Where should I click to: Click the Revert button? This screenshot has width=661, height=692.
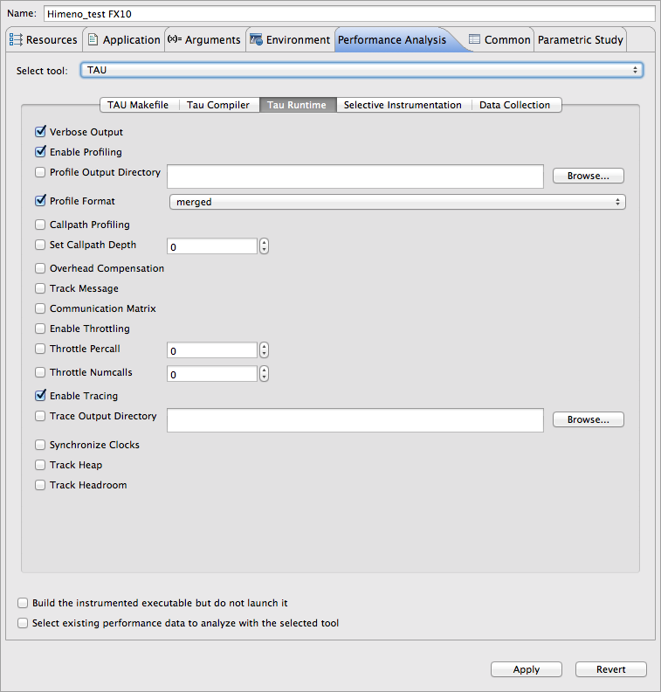(610, 669)
